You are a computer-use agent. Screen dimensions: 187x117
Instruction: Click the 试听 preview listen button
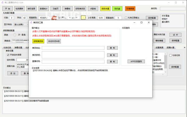(175, 35)
